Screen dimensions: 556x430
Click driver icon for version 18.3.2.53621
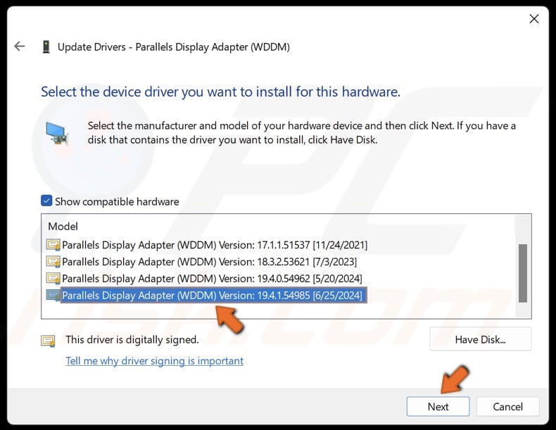pos(53,262)
